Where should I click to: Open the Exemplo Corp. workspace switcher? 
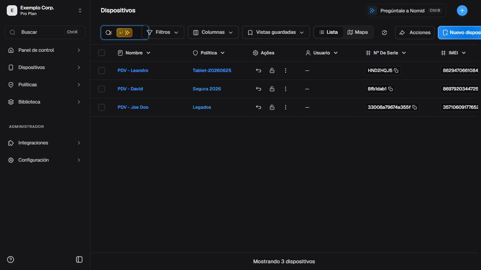coord(45,10)
